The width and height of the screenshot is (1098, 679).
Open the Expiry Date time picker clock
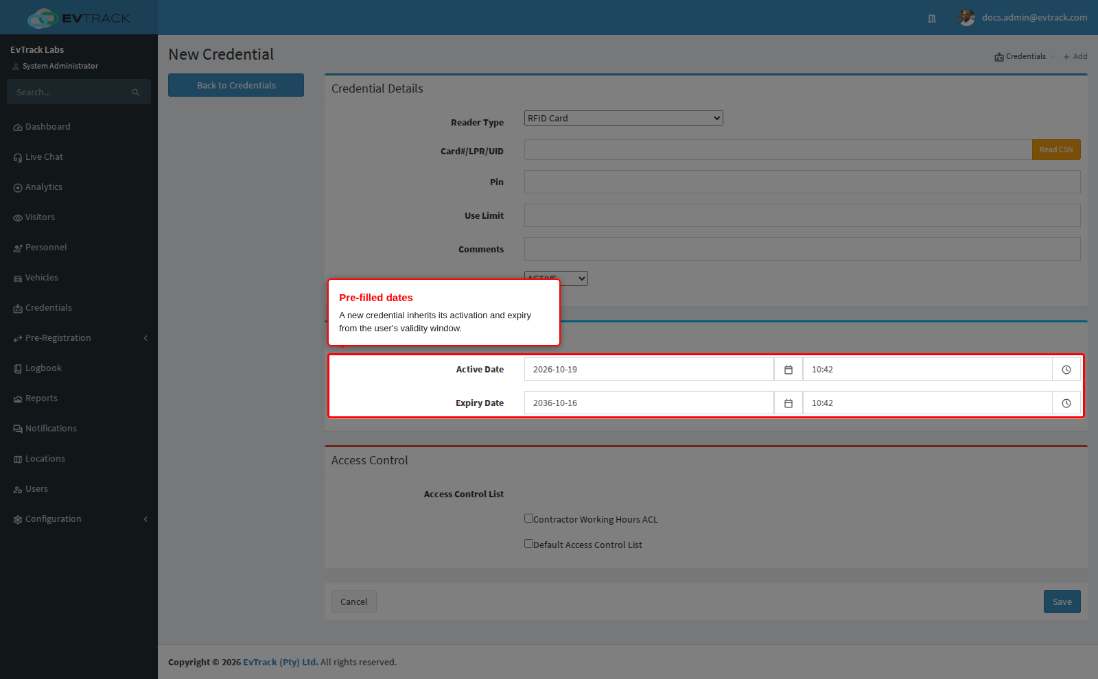coord(1066,403)
